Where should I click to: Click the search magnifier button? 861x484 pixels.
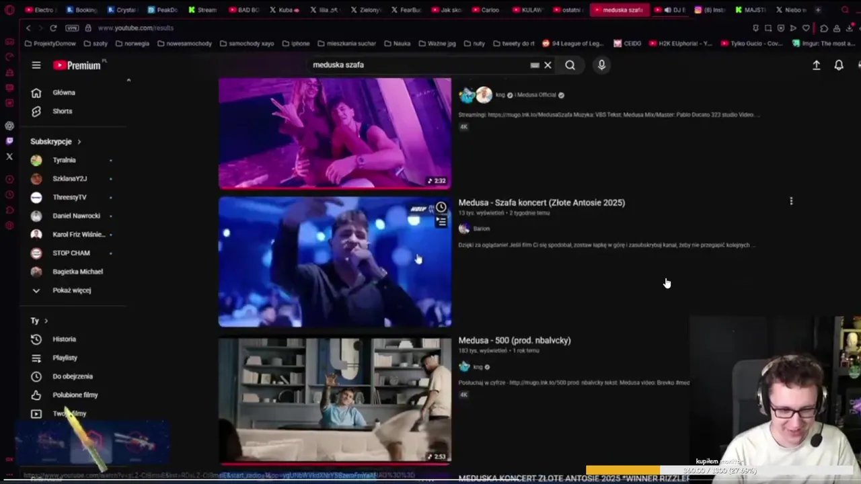[570, 65]
